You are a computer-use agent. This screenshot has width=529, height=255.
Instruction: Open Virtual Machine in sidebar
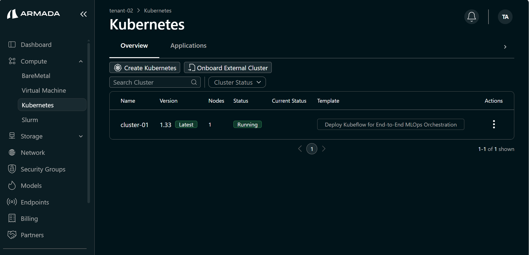coord(44,90)
